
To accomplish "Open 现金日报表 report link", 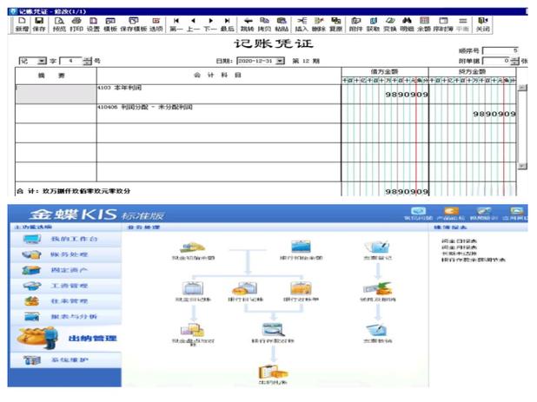I will (x=460, y=241).
